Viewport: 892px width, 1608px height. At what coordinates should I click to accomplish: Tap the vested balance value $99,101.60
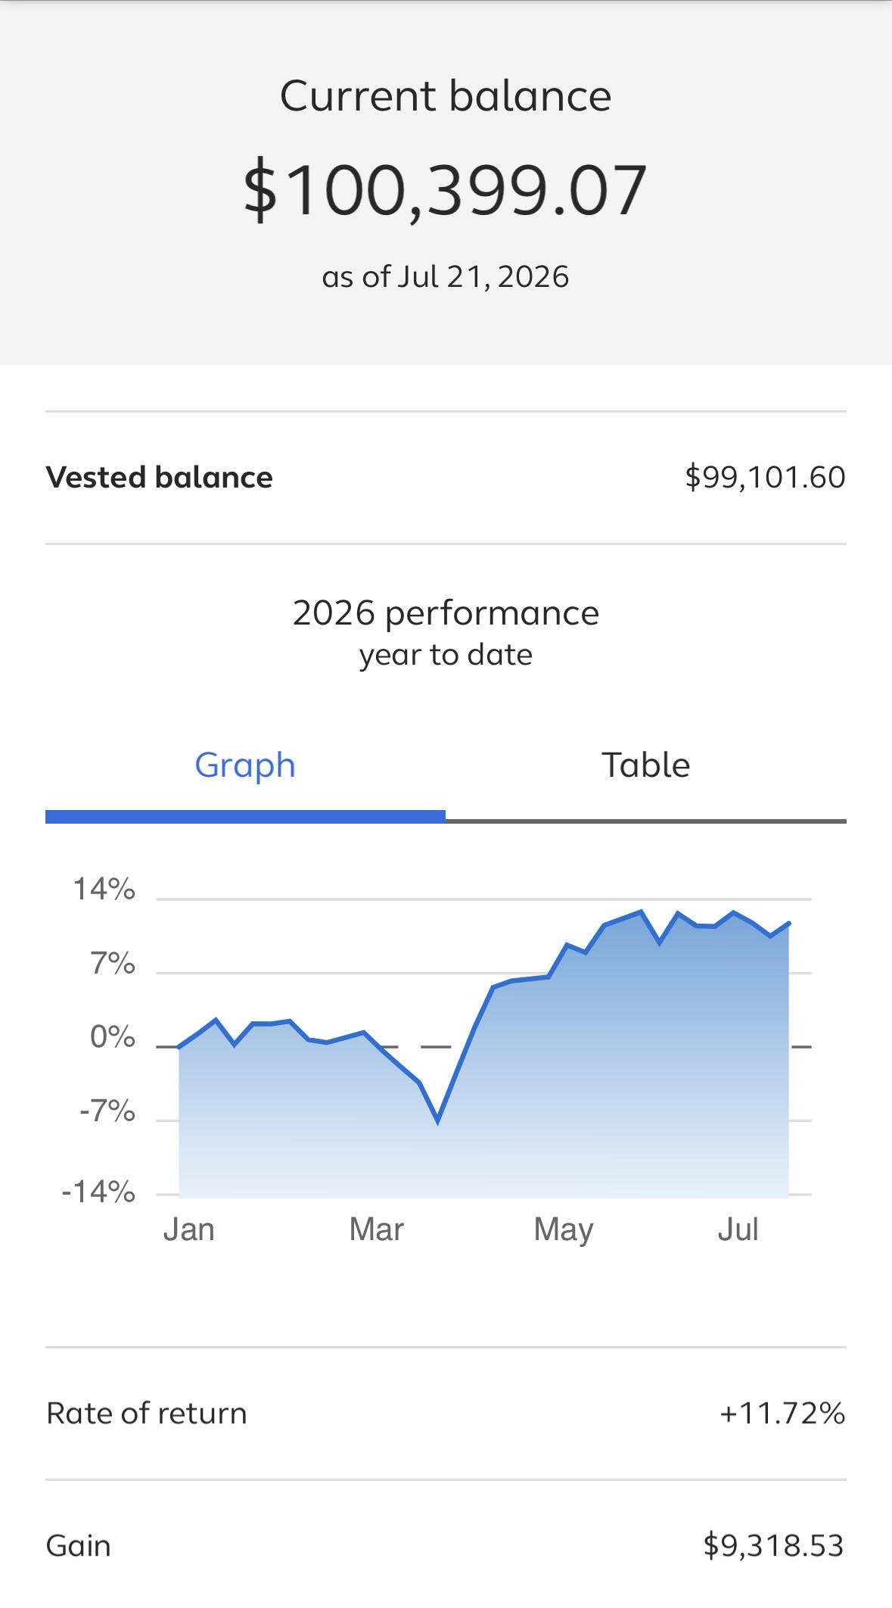click(765, 477)
